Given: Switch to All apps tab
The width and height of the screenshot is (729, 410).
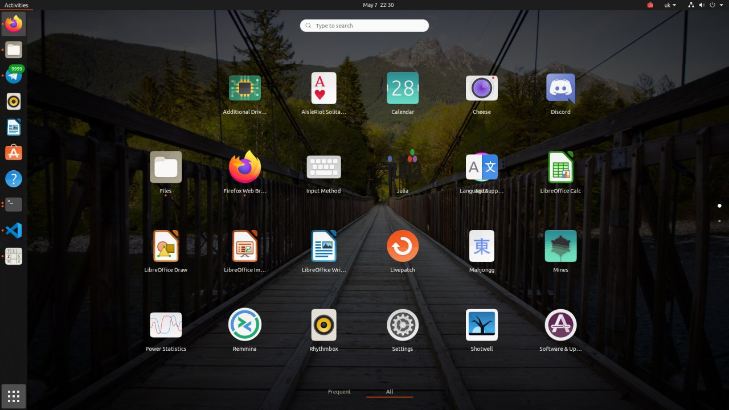Looking at the screenshot, I should (x=390, y=392).
